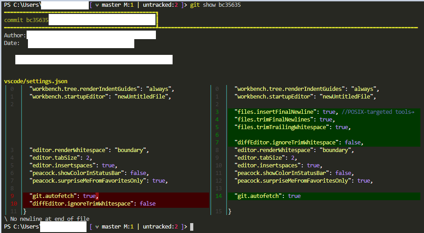Click added 'git.autofetch' line on right
424x233 pixels.
(324, 196)
